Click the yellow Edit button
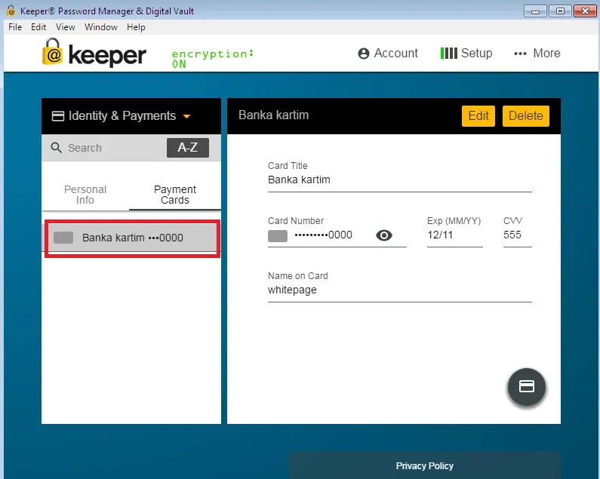The width and height of the screenshot is (600, 479). pos(478,116)
